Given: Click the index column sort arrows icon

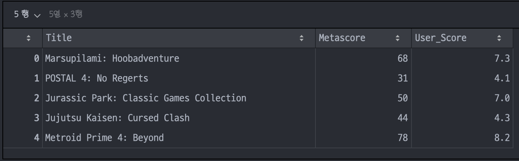Looking at the screenshot, I should point(28,38).
